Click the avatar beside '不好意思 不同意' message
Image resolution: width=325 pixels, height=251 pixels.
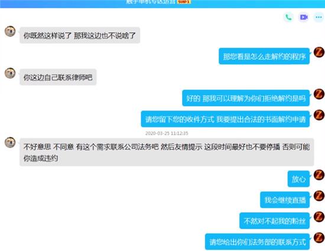pos(10,142)
